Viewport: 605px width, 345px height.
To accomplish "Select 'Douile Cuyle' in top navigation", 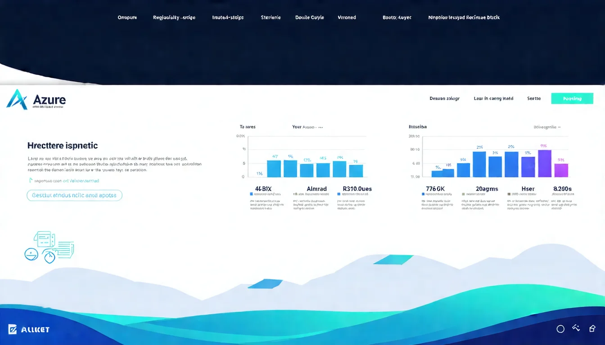I will coord(309,18).
